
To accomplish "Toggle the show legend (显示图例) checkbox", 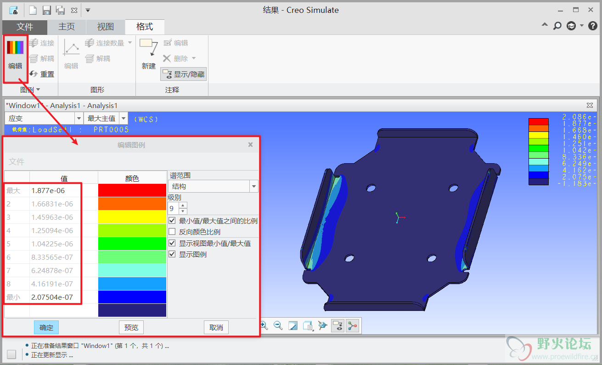I will (172, 254).
